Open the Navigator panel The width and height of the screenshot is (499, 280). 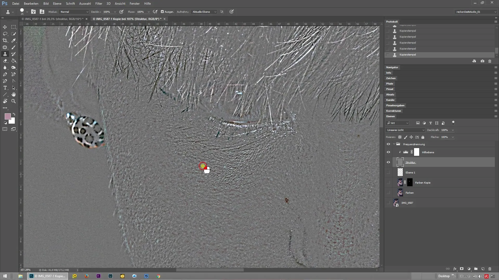(392, 67)
